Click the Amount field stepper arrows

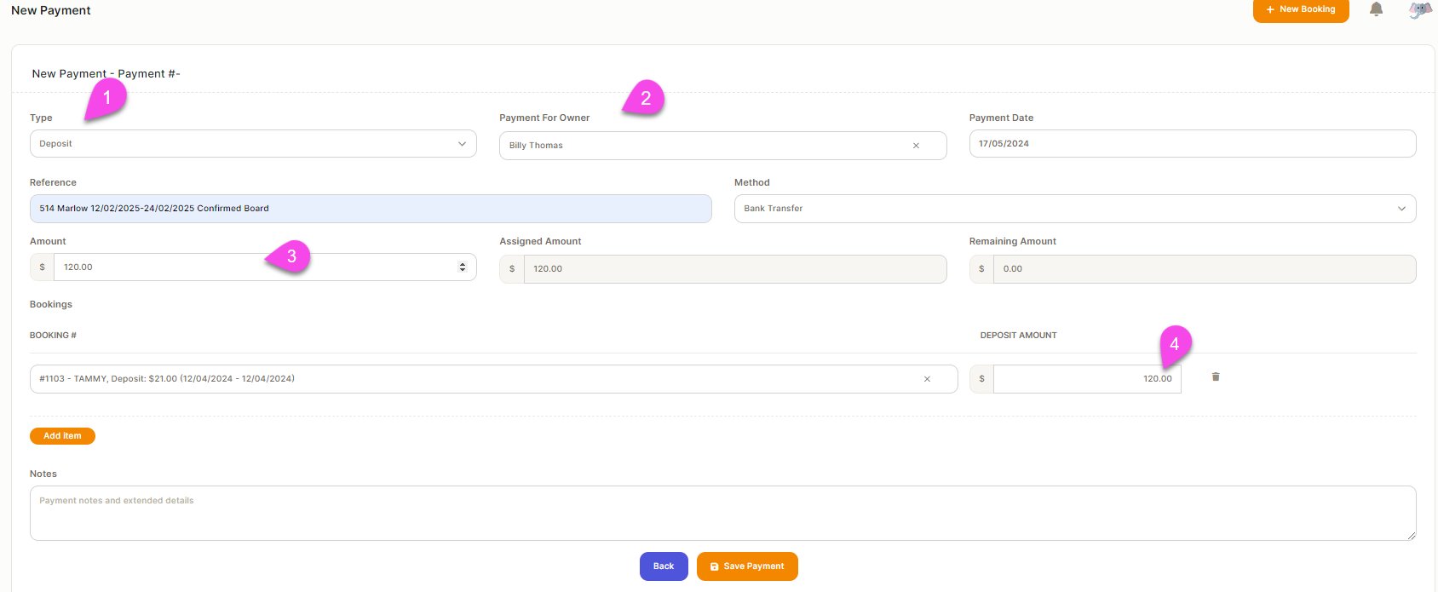pyautogui.click(x=463, y=267)
